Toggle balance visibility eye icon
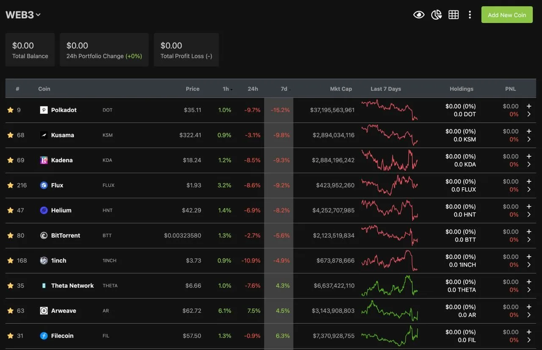 (419, 15)
